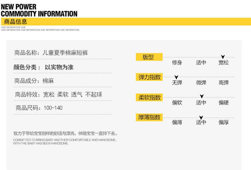Choose 修身 fit option
This screenshot has height=170, width=251.
click(x=177, y=62)
